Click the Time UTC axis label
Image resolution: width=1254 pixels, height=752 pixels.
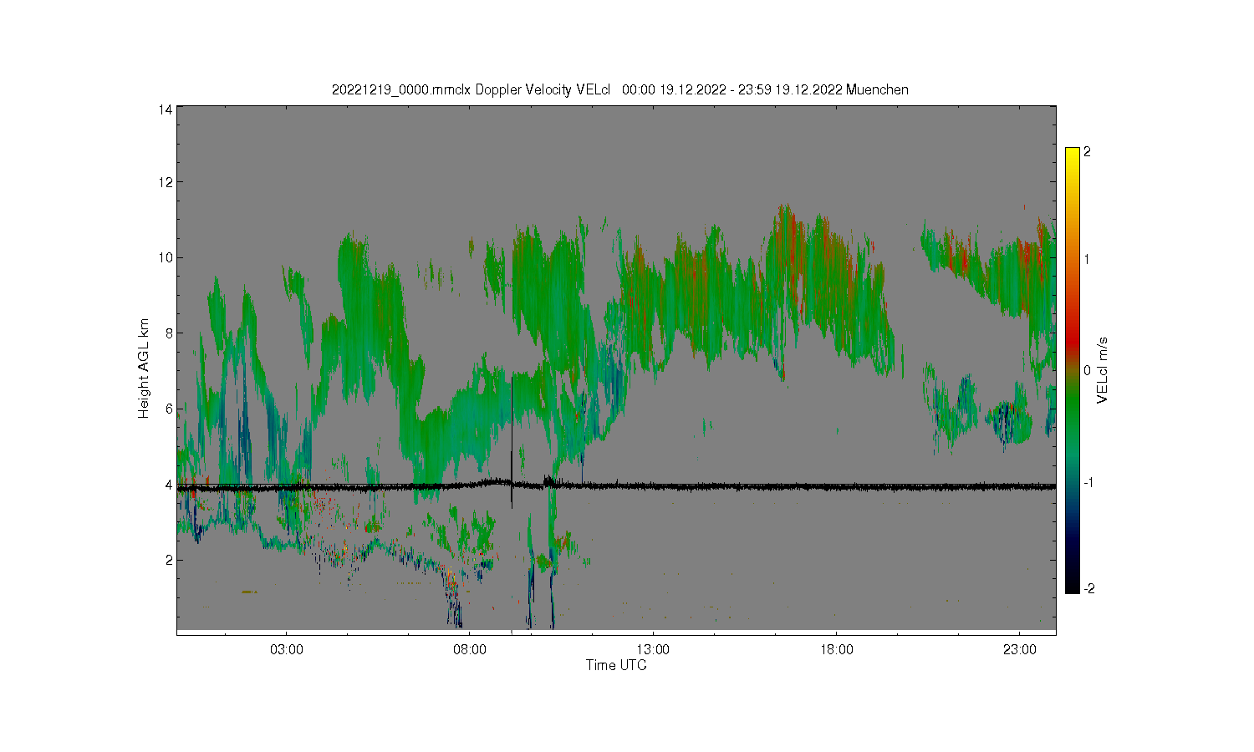tap(616, 665)
